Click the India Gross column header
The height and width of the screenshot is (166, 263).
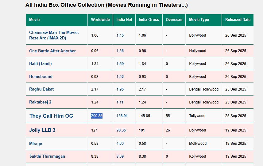point(149,20)
